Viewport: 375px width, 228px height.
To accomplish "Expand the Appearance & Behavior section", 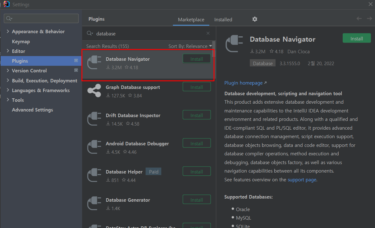I will [8, 31].
